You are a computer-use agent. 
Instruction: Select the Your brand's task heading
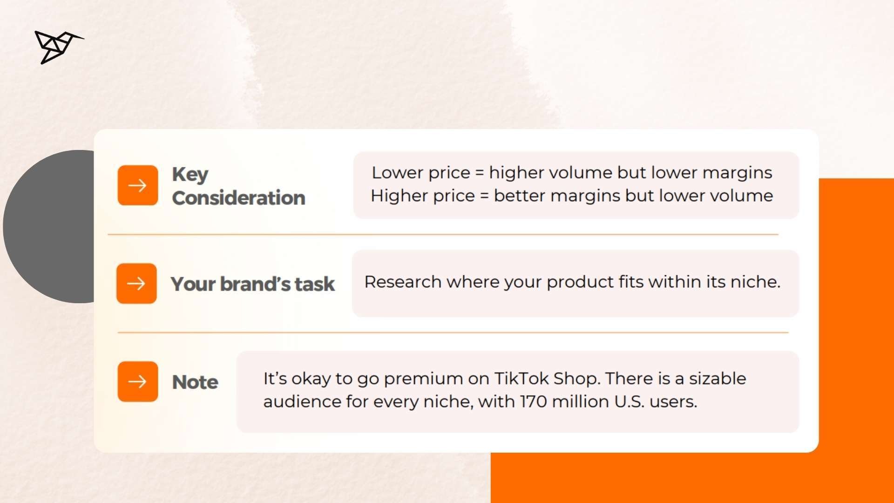pos(252,284)
